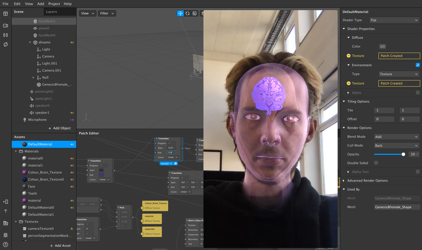The height and width of the screenshot is (250, 422).
Task: Select the Rotate tool in the viewport toolbar
Action: click(x=188, y=13)
